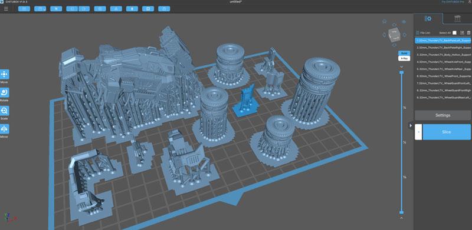Click the Open file toolbar icon

(24, 9)
